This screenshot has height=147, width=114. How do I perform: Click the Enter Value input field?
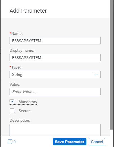coord(55,92)
